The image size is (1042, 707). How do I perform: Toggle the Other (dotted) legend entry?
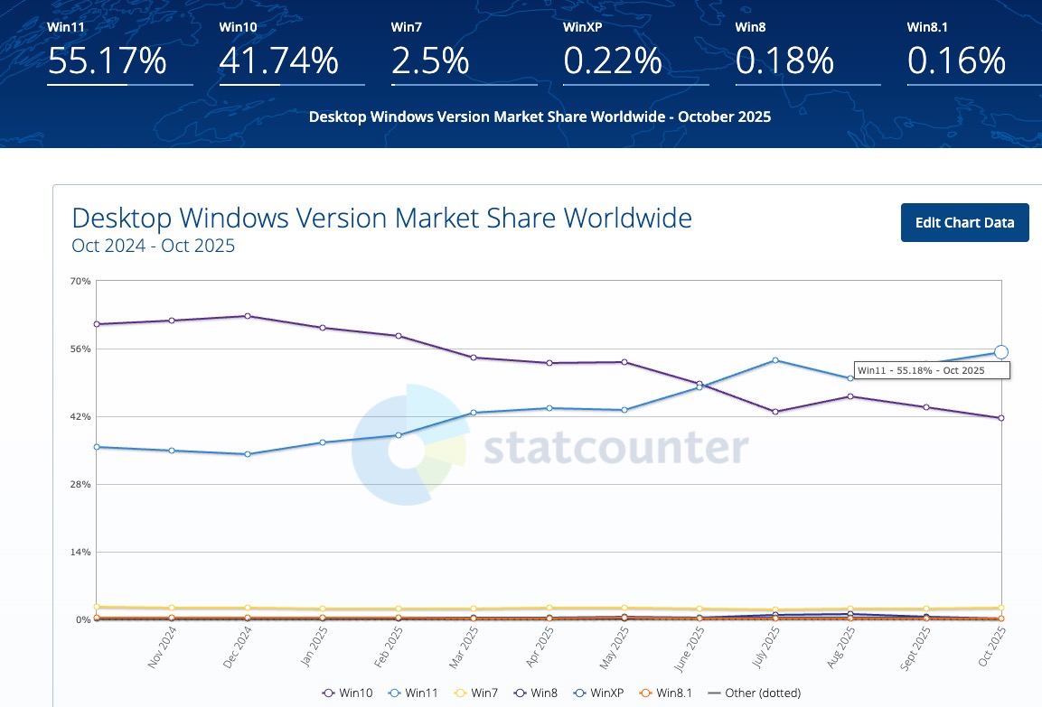pos(754,693)
